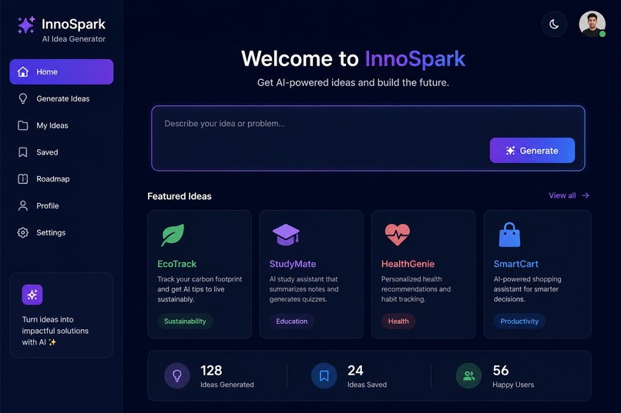Click the Education tag
The image size is (621, 413).
click(291, 321)
